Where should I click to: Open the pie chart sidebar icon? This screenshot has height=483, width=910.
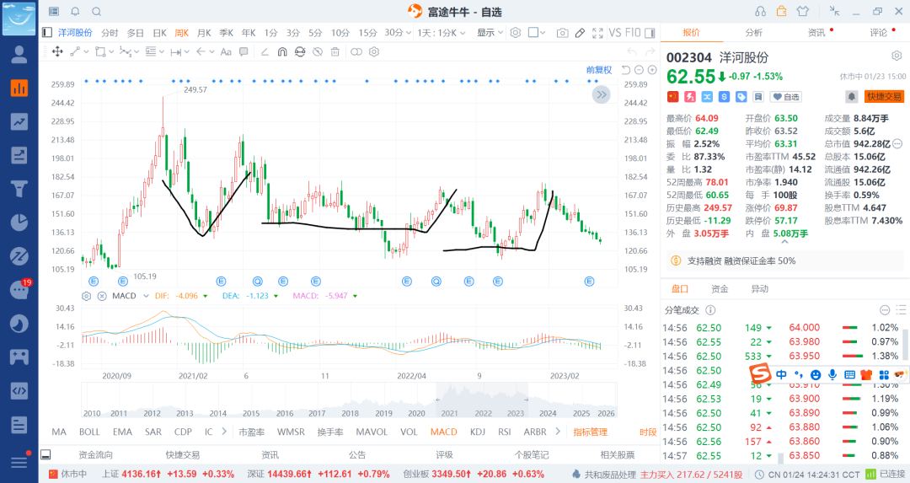pyautogui.click(x=19, y=223)
